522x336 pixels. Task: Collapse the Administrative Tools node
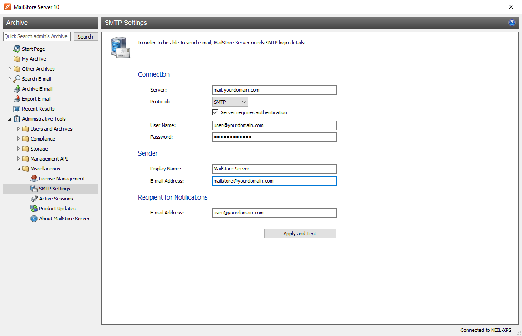10,119
